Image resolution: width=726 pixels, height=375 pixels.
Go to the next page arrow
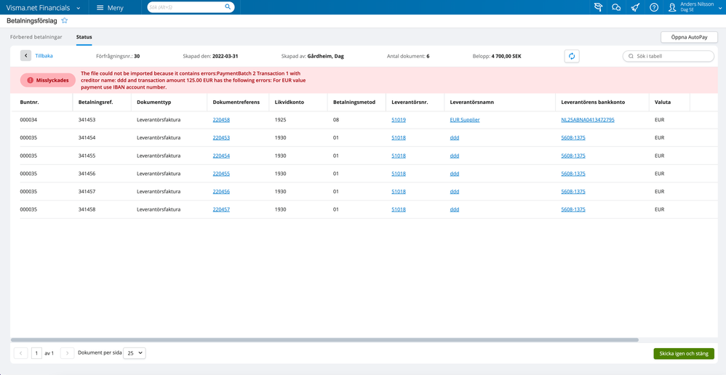(68, 353)
